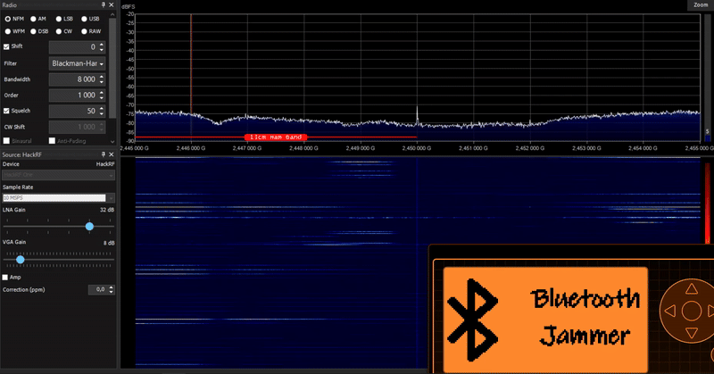Click the Bandwidth stepper arrows
This screenshot has height=374, width=714.
102,79
